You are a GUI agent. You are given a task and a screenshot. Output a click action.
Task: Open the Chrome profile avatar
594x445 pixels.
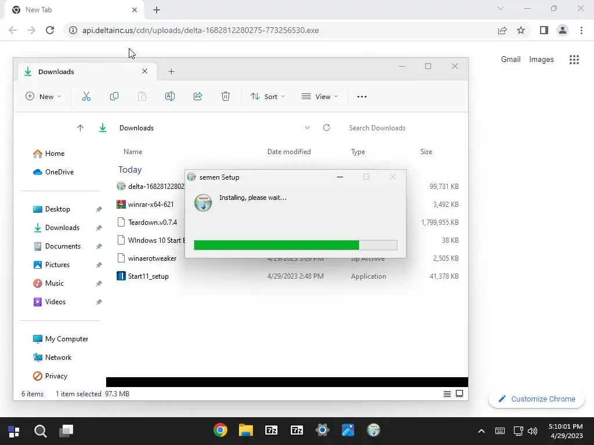563,30
